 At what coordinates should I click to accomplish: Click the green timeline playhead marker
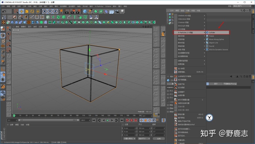[14, 115]
